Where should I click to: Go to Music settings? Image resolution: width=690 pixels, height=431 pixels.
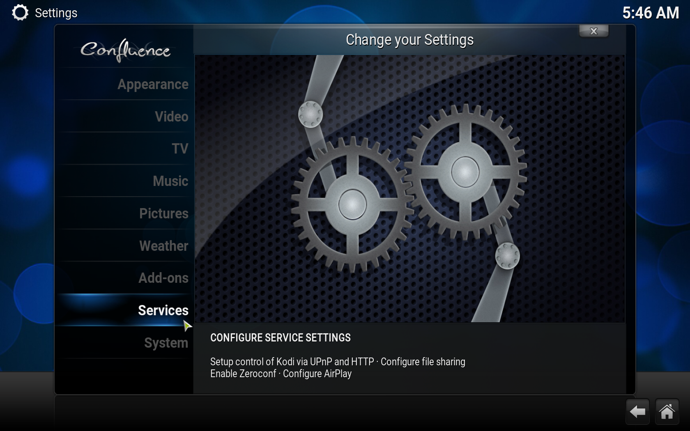pyautogui.click(x=124, y=181)
